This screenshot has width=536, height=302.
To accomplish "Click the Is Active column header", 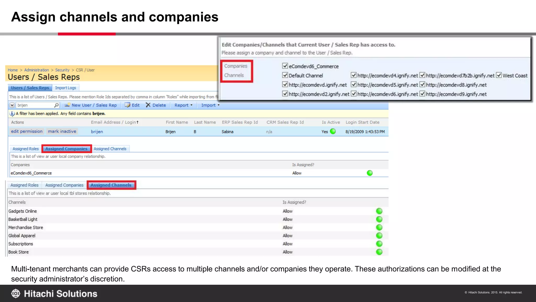I will 331,122.
